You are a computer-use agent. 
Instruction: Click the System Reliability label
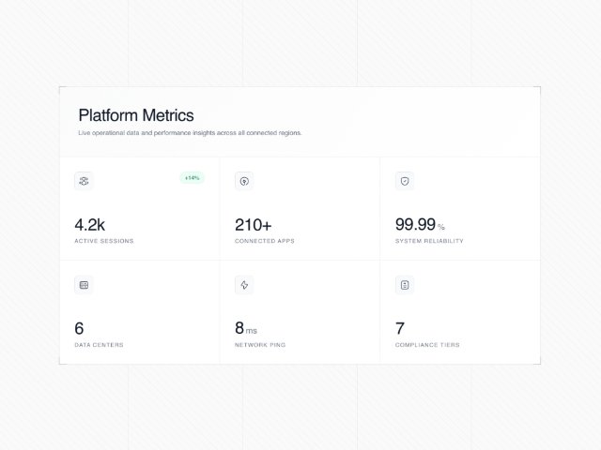pyautogui.click(x=428, y=241)
